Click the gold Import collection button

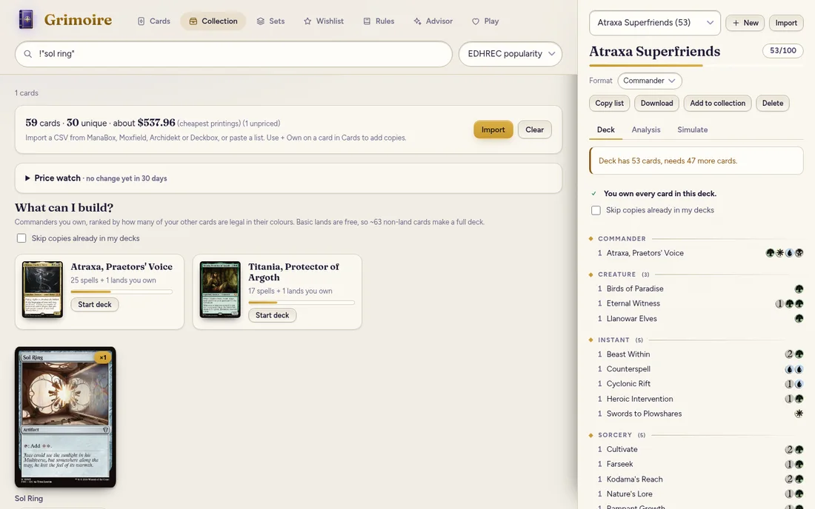(x=493, y=129)
